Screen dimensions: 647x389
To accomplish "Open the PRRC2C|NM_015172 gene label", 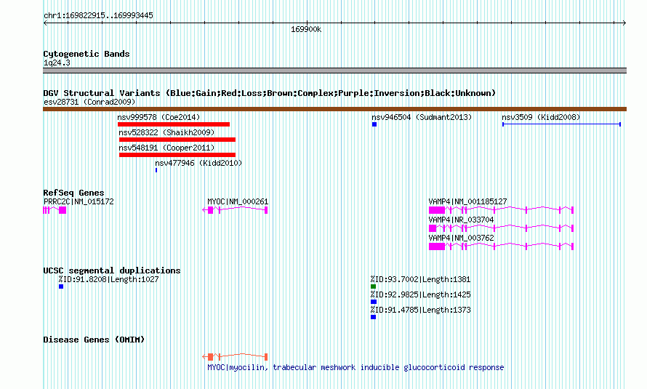I will [x=79, y=201].
